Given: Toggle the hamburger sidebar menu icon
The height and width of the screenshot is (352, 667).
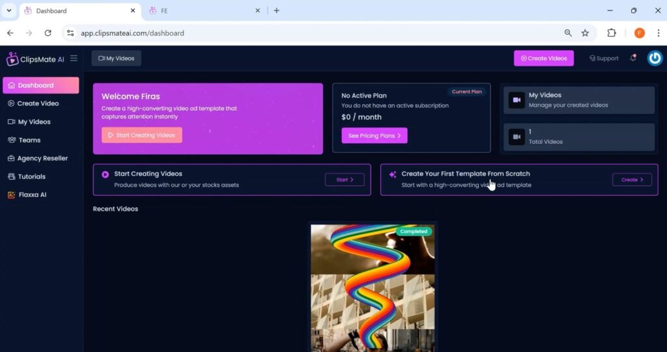Looking at the screenshot, I should (74, 59).
